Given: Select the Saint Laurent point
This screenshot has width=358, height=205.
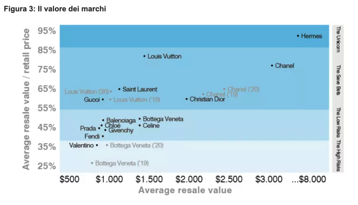Looking at the screenshot, I should pyautogui.click(x=119, y=89).
